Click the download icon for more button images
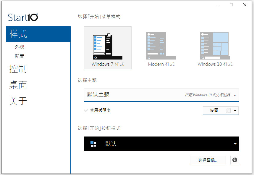254x175 pixels. (x=234, y=160)
